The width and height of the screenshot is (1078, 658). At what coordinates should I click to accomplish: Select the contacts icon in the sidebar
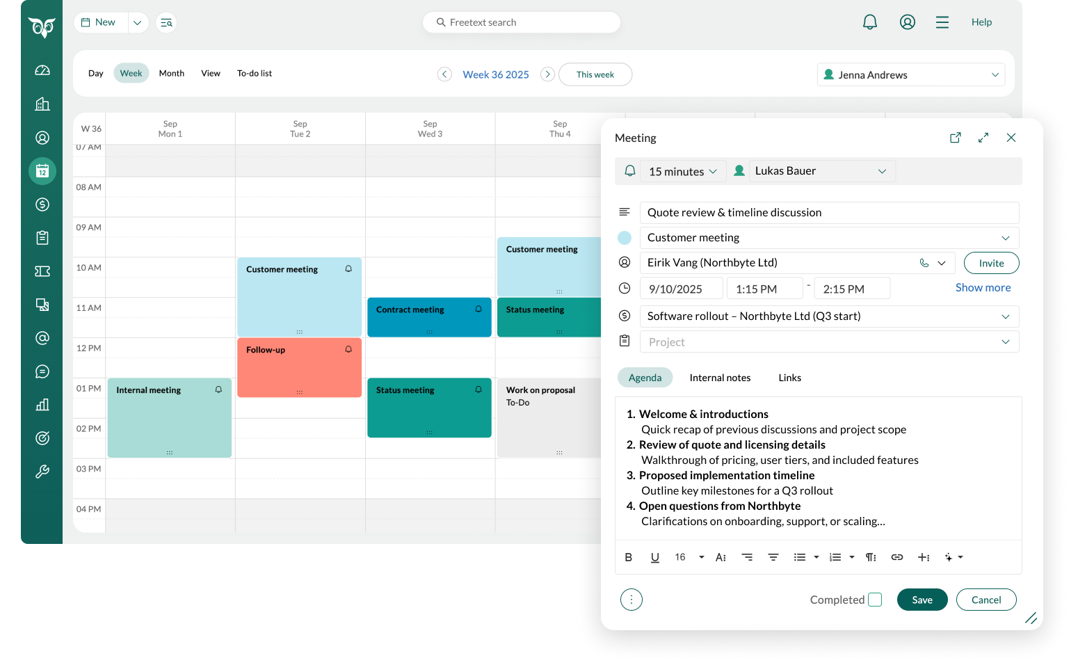click(x=42, y=137)
